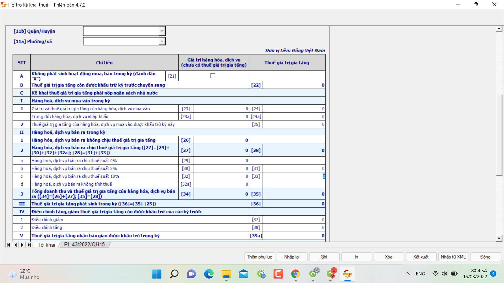Click the vertical scrollbar down arrow
This screenshot has width=504, height=283.
pyautogui.click(x=499, y=238)
